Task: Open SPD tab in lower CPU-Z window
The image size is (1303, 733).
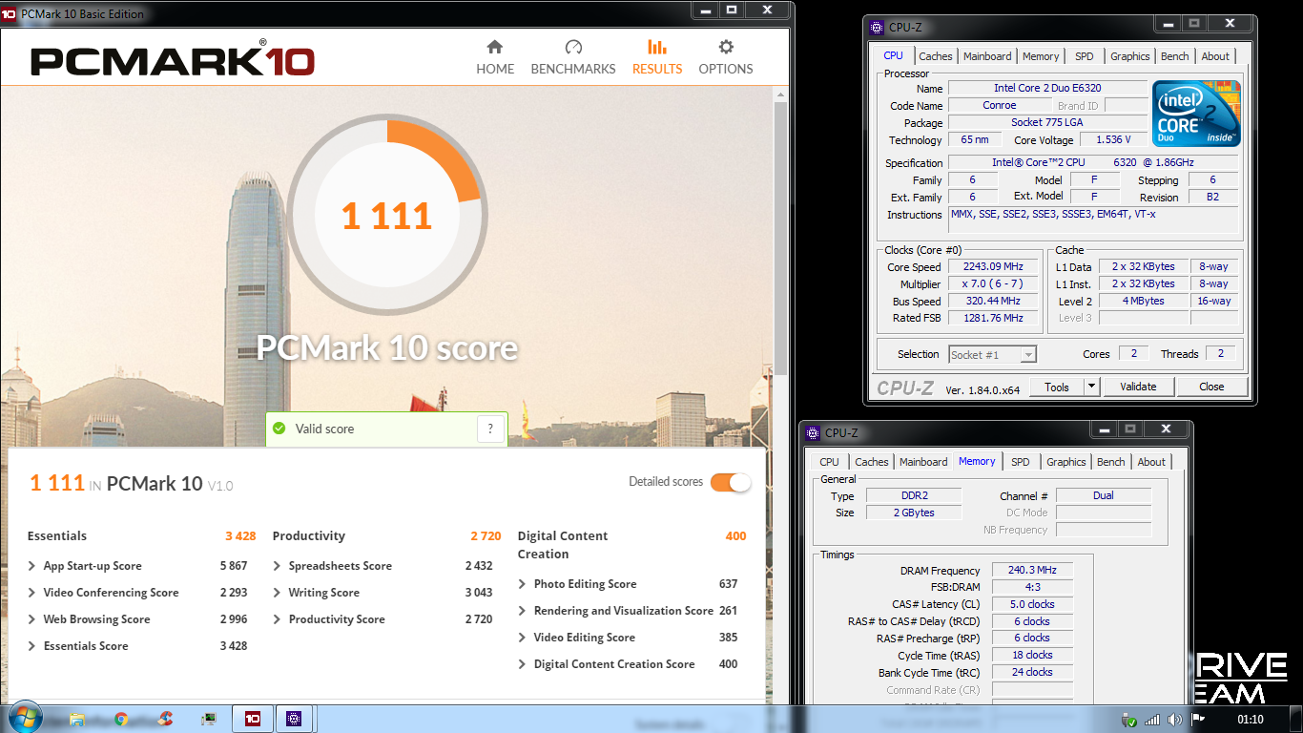Action: tap(1021, 462)
